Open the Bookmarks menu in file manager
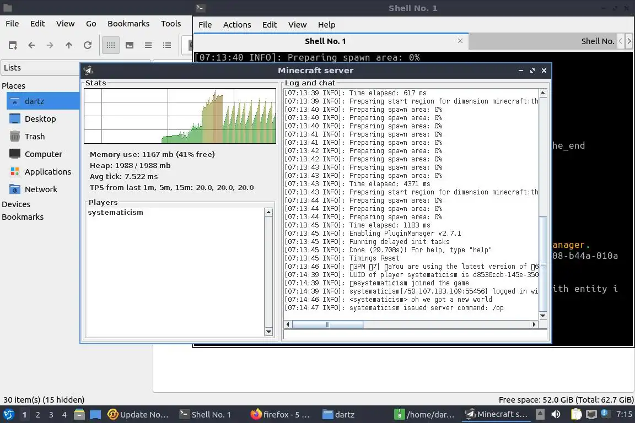 click(x=128, y=24)
